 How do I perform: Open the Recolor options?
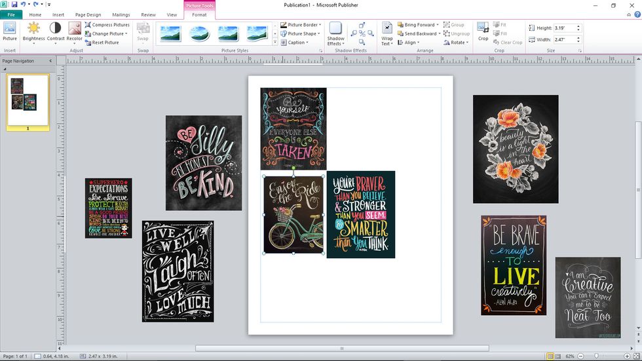coord(75,32)
